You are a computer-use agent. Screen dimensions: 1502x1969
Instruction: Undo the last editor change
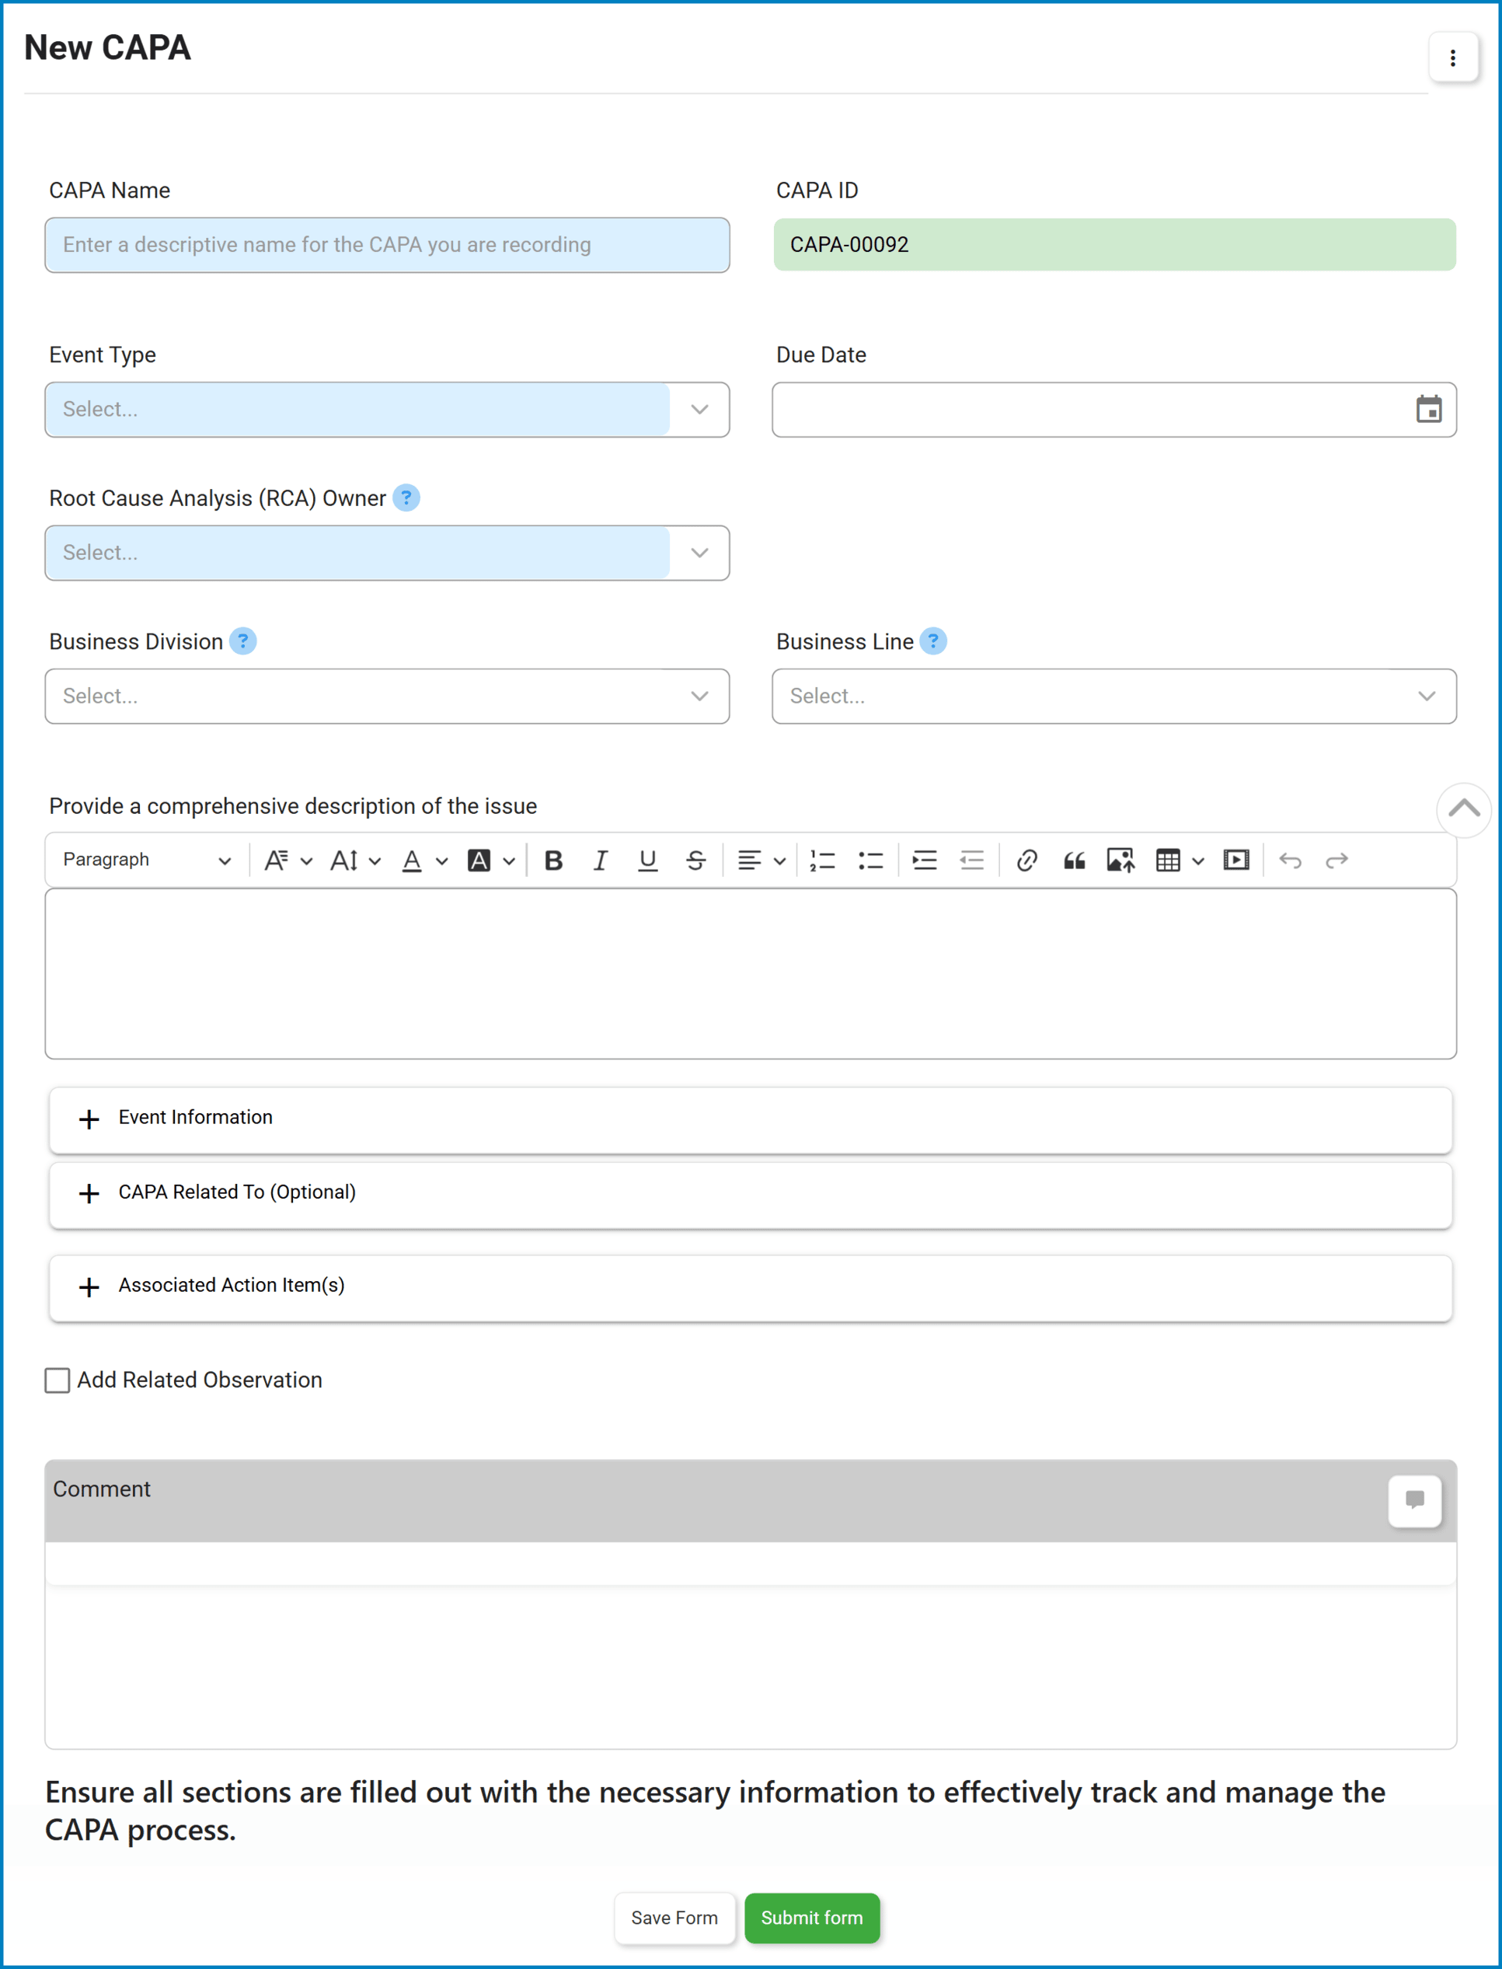(1291, 859)
